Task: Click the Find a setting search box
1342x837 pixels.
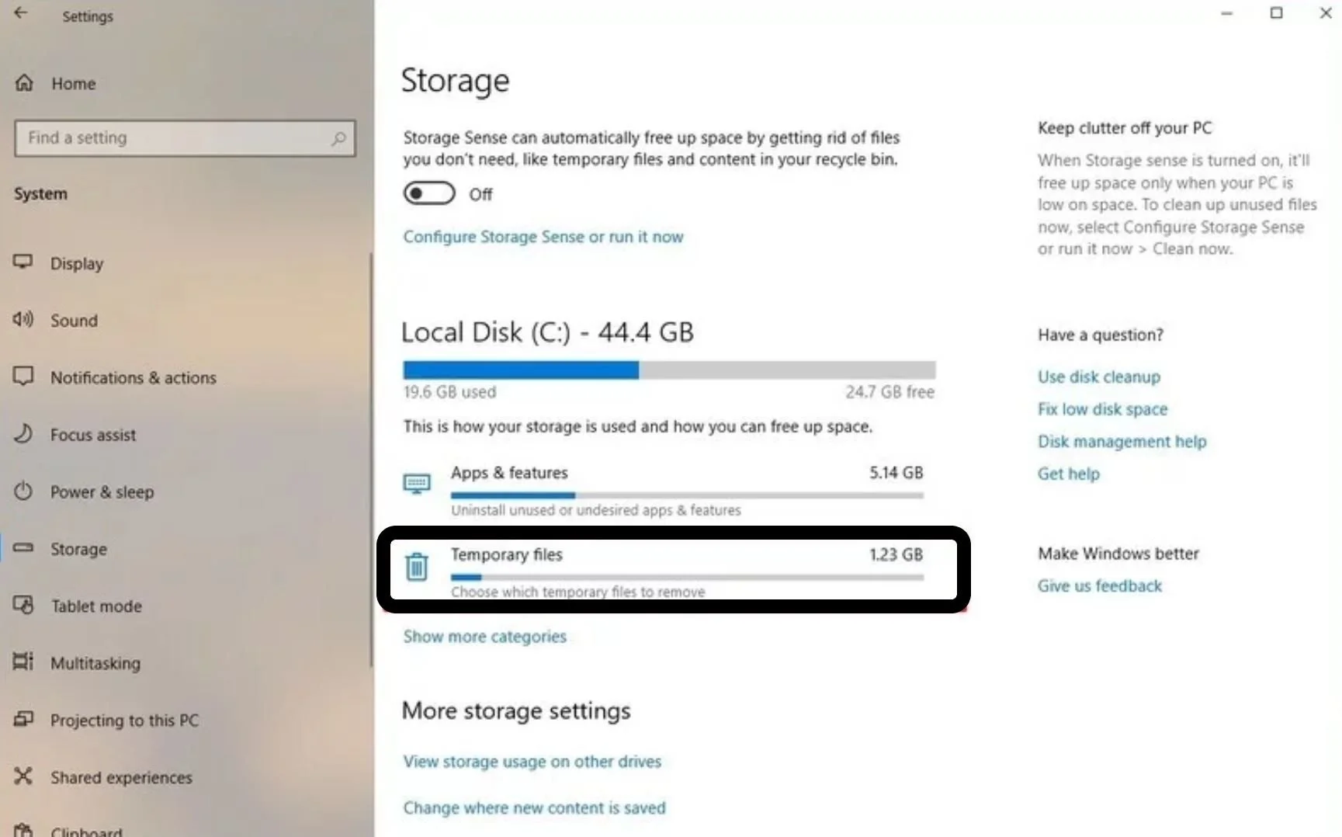Action: 185,138
